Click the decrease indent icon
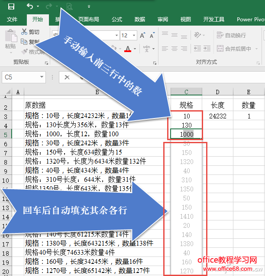 click(x=197, y=49)
